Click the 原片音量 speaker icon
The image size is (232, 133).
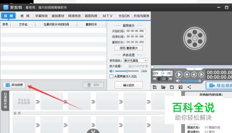111,71
